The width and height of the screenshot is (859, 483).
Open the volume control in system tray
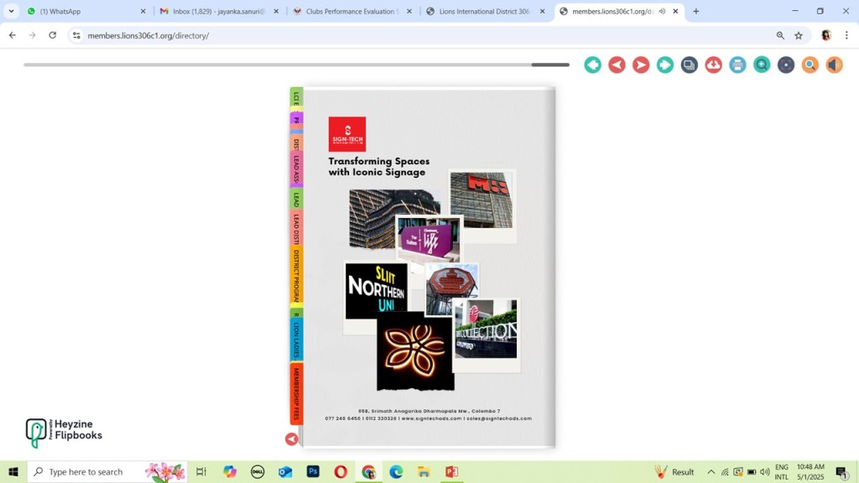point(765,472)
